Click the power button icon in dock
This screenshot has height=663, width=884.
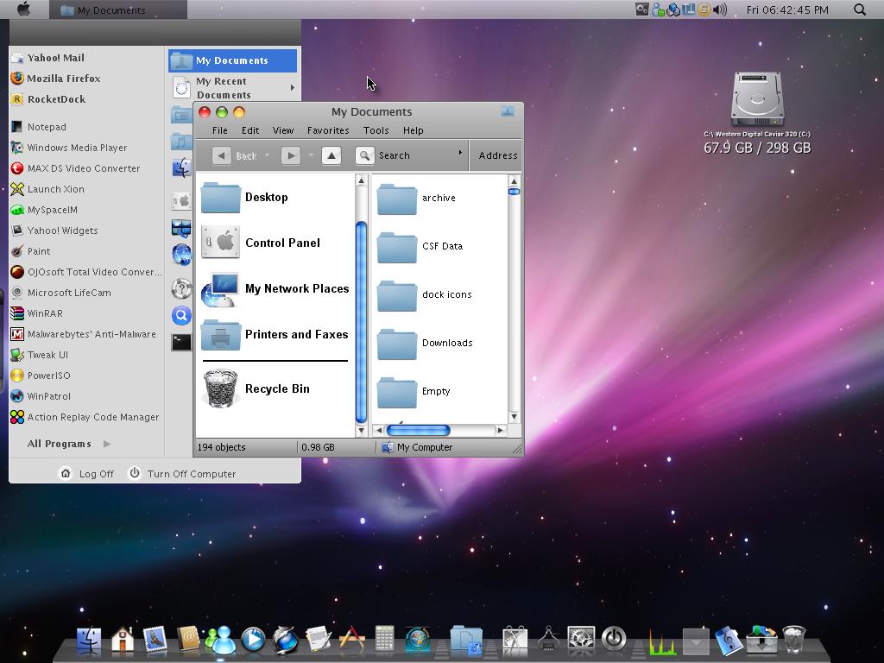pyautogui.click(x=614, y=640)
